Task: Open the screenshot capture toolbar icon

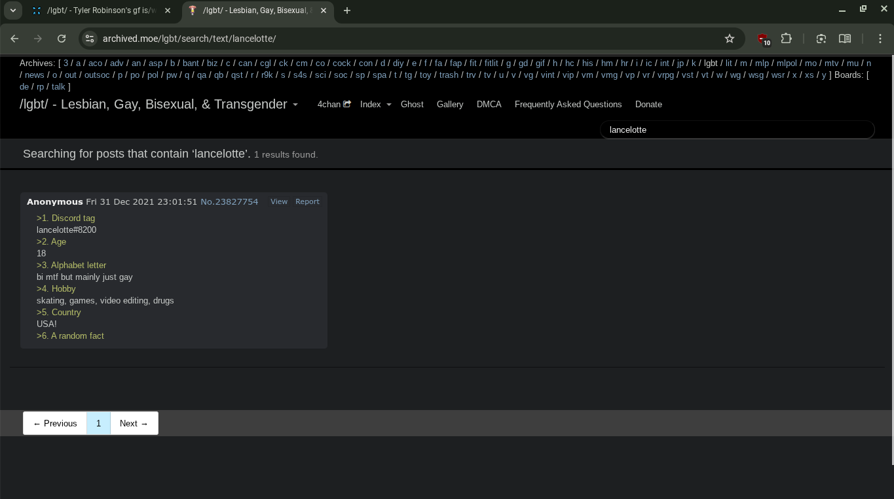Action: (821, 39)
